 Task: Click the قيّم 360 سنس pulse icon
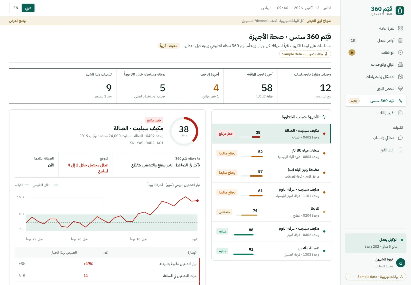click(400, 101)
